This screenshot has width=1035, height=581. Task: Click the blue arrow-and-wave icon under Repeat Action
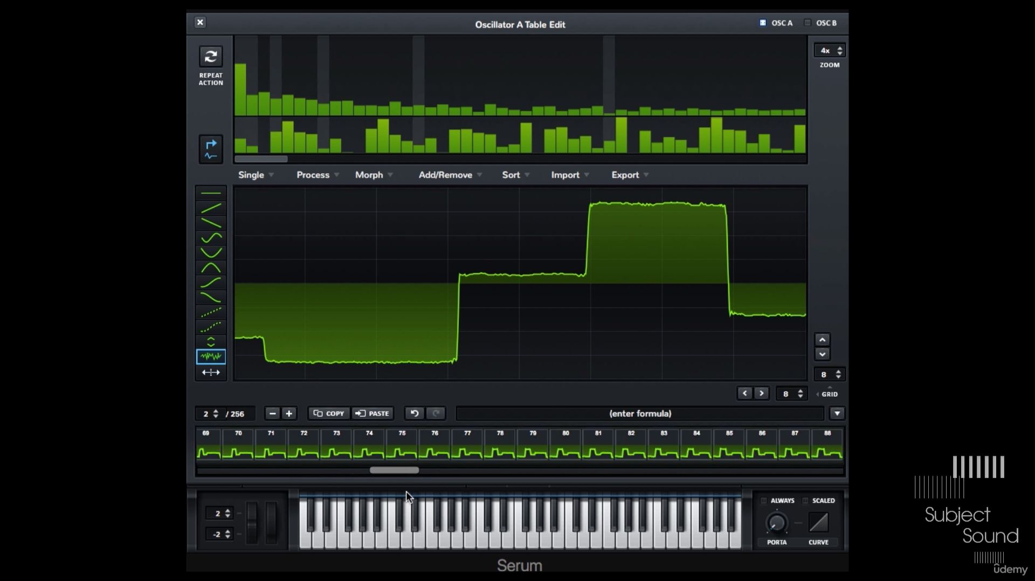tap(211, 149)
